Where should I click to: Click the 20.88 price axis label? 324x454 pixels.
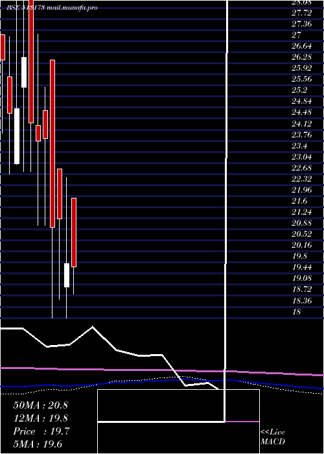(x=302, y=223)
